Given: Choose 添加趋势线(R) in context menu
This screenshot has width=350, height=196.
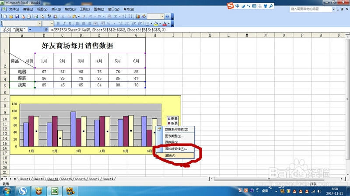Looking at the screenshot, I should (175, 149).
